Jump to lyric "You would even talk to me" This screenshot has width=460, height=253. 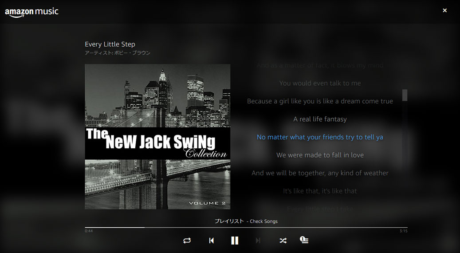320,83
